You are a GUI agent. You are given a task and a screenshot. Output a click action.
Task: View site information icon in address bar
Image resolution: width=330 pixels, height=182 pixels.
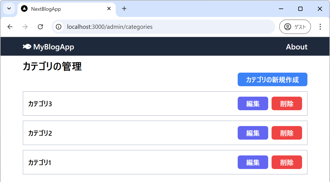click(58, 27)
